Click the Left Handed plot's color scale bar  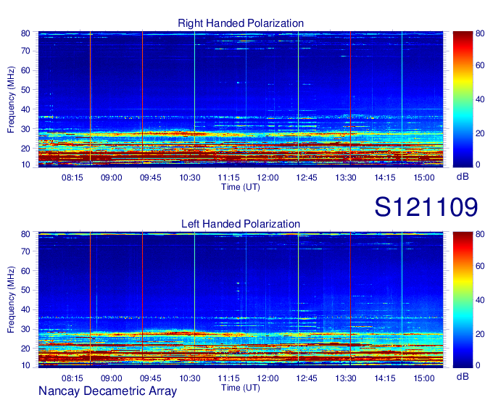(463, 300)
